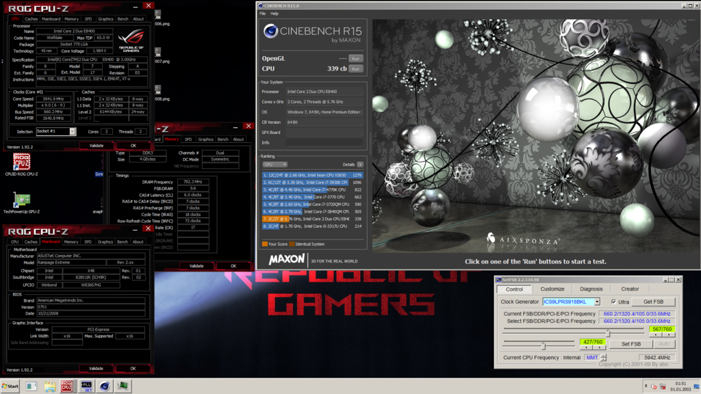Select ranking row Intel Core i7-3930K
The image size is (701, 394).
(x=312, y=182)
